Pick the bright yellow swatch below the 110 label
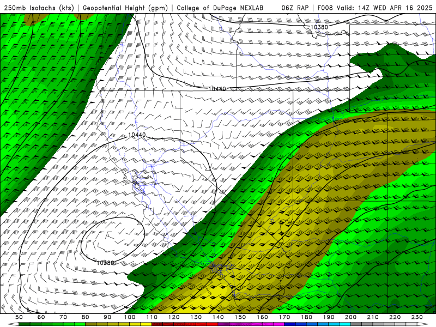 146,324
